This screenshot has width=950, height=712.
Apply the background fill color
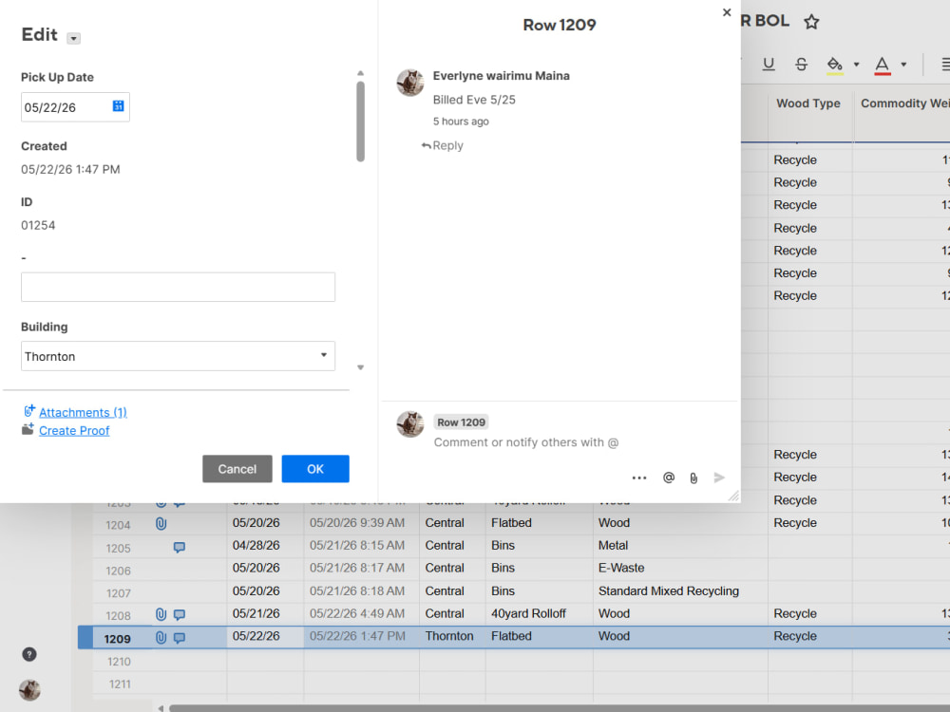point(835,65)
